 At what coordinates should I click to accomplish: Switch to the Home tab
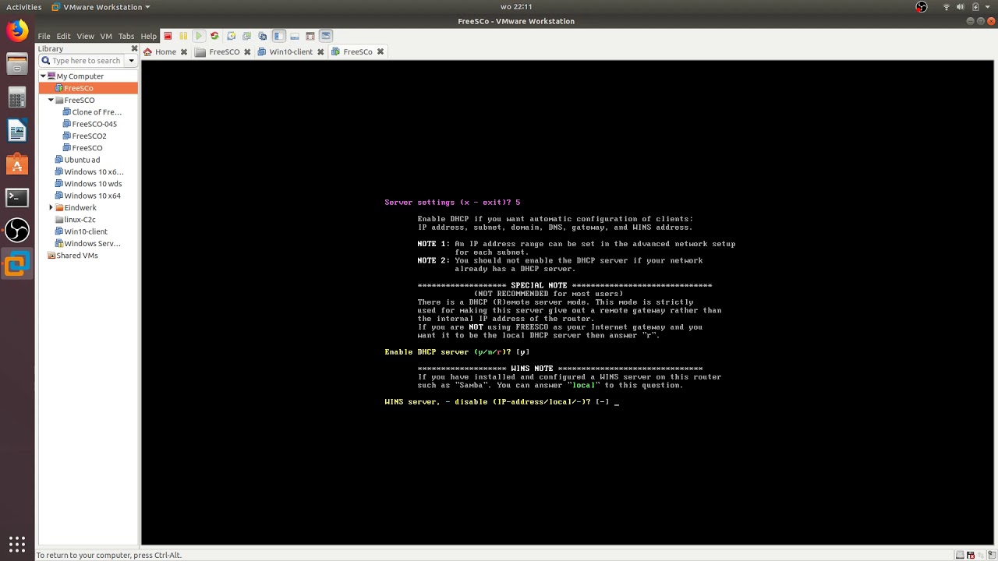160,52
